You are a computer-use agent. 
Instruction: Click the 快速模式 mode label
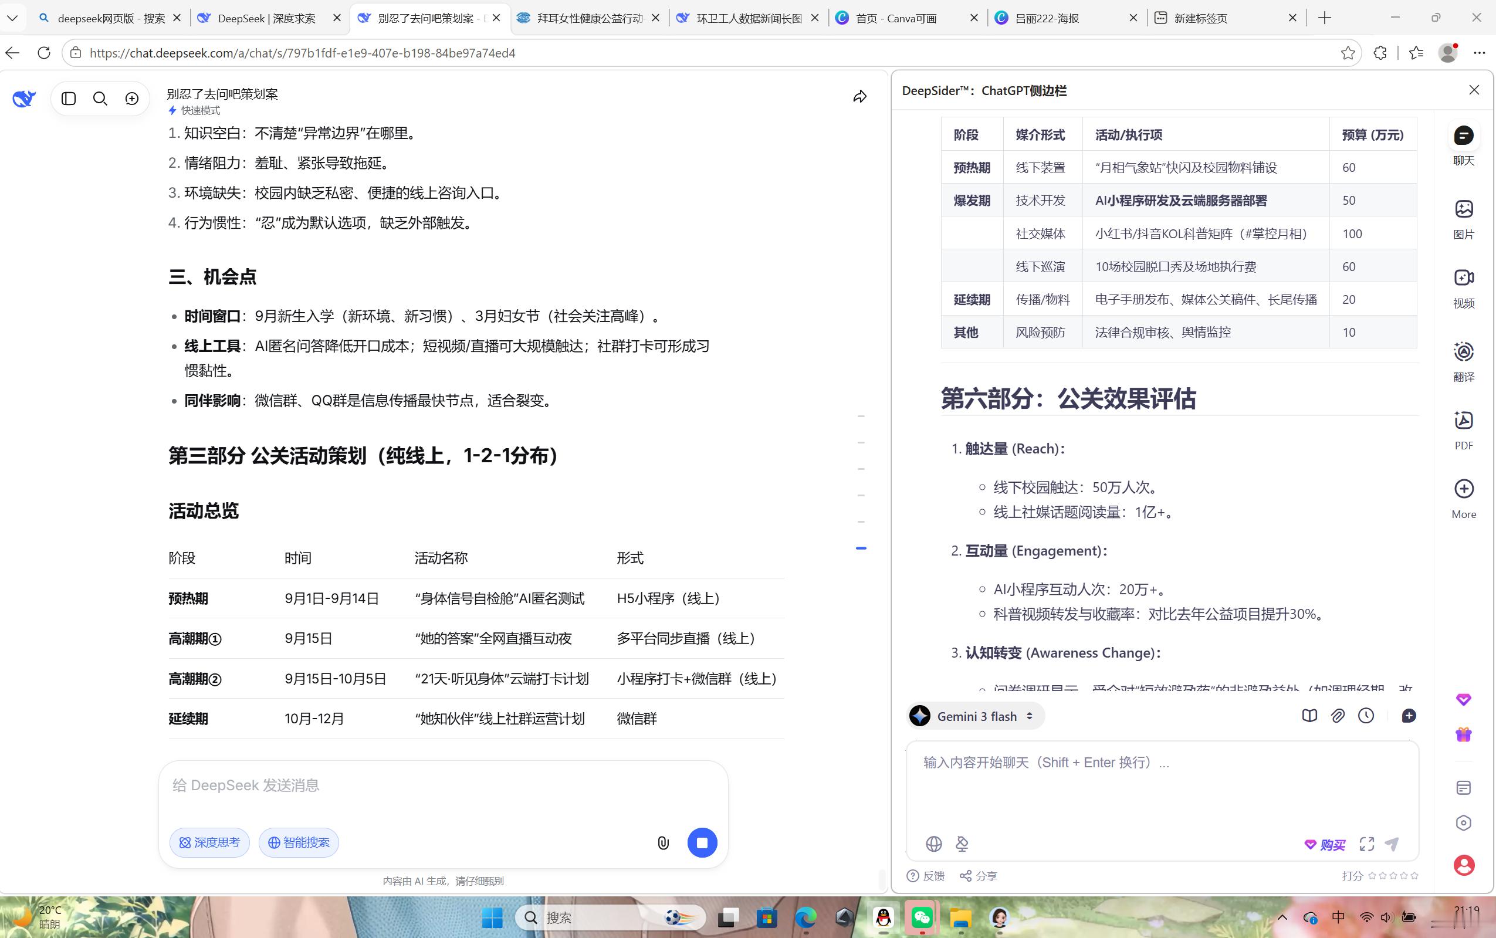194,110
